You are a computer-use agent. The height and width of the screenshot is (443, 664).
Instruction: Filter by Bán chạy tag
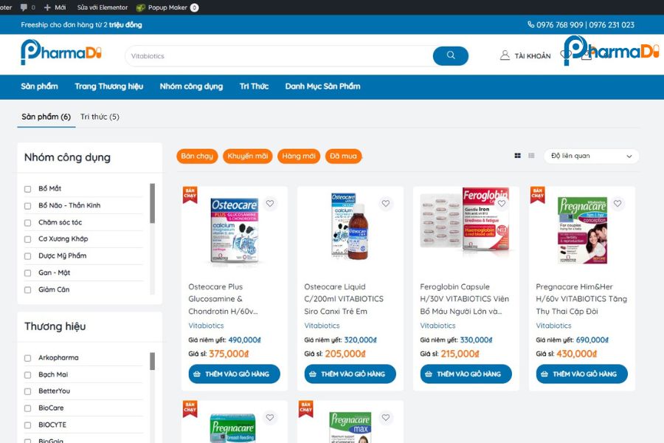pyautogui.click(x=197, y=156)
